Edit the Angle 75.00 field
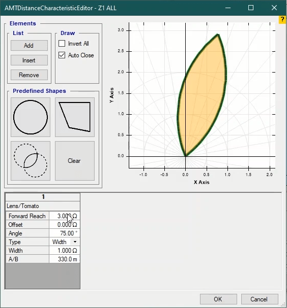Viewport: 287px width, 308px height. [65, 233]
